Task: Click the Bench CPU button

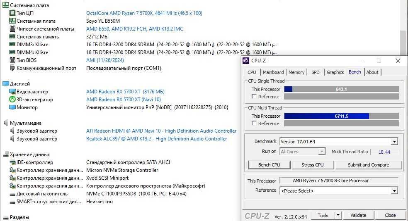Action: (270, 165)
